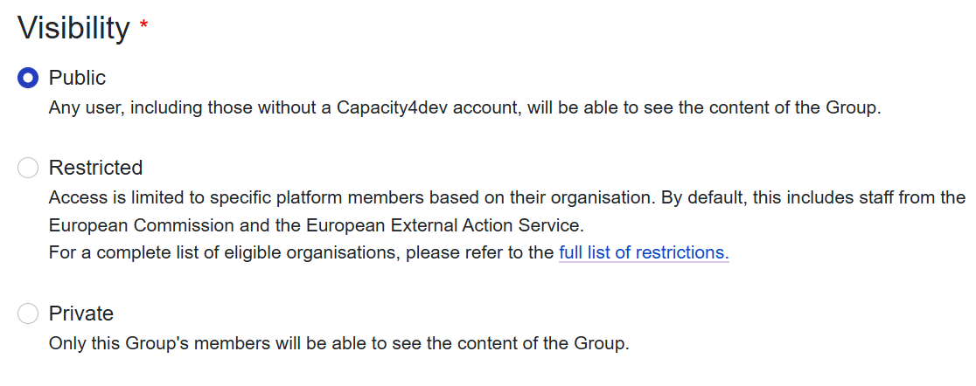This screenshot has width=976, height=386.
Task: Click the "Restricted" option label
Action: 95,168
